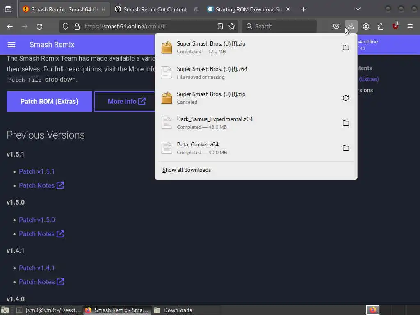Open extensions puzzle icon
The image size is (420, 315).
pyautogui.click(x=381, y=26)
